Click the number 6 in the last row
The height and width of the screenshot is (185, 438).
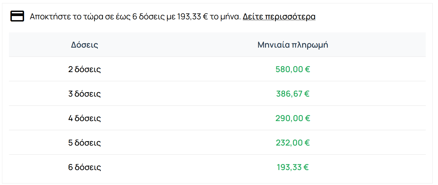(x=71, y=167)
